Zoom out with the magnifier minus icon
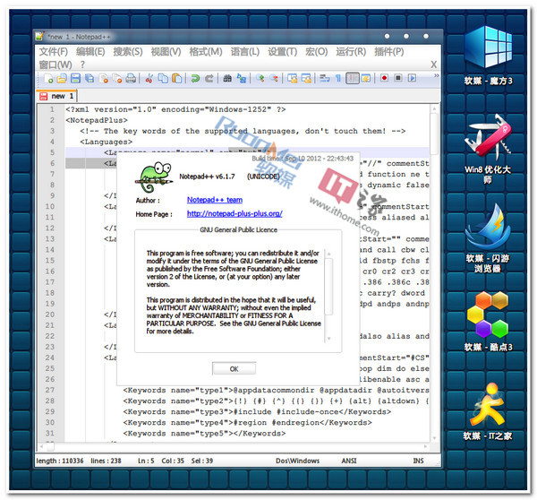537x500 pixels. pyautogui.click(x=274, y=79)
